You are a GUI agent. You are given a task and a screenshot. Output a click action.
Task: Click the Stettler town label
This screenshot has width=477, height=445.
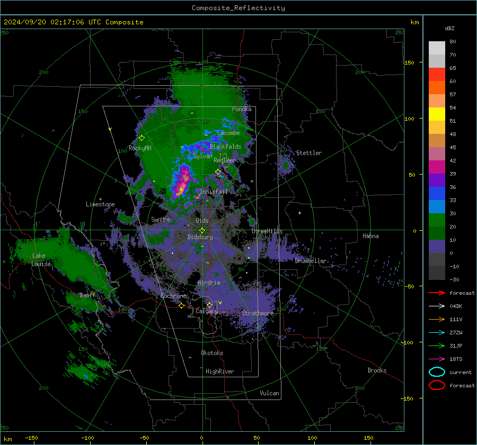point(309,153)
